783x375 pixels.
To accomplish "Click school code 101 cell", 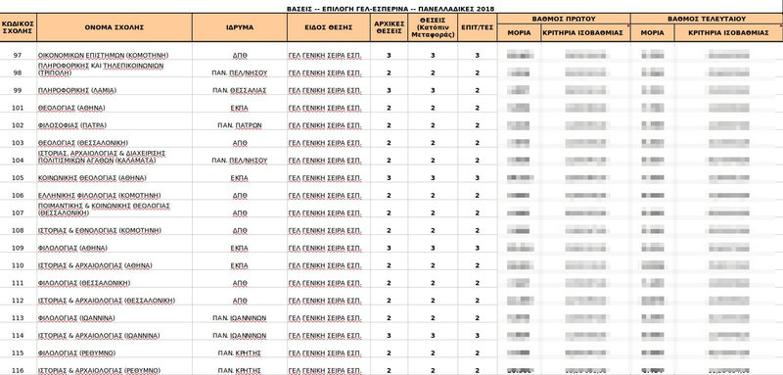I will click(x=18, y=108).
